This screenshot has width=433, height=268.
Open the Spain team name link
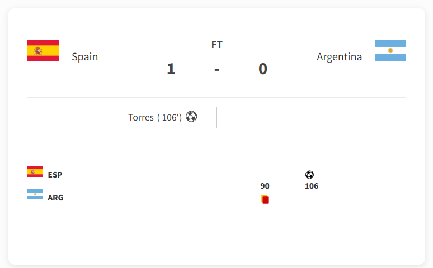coord(85,57)
